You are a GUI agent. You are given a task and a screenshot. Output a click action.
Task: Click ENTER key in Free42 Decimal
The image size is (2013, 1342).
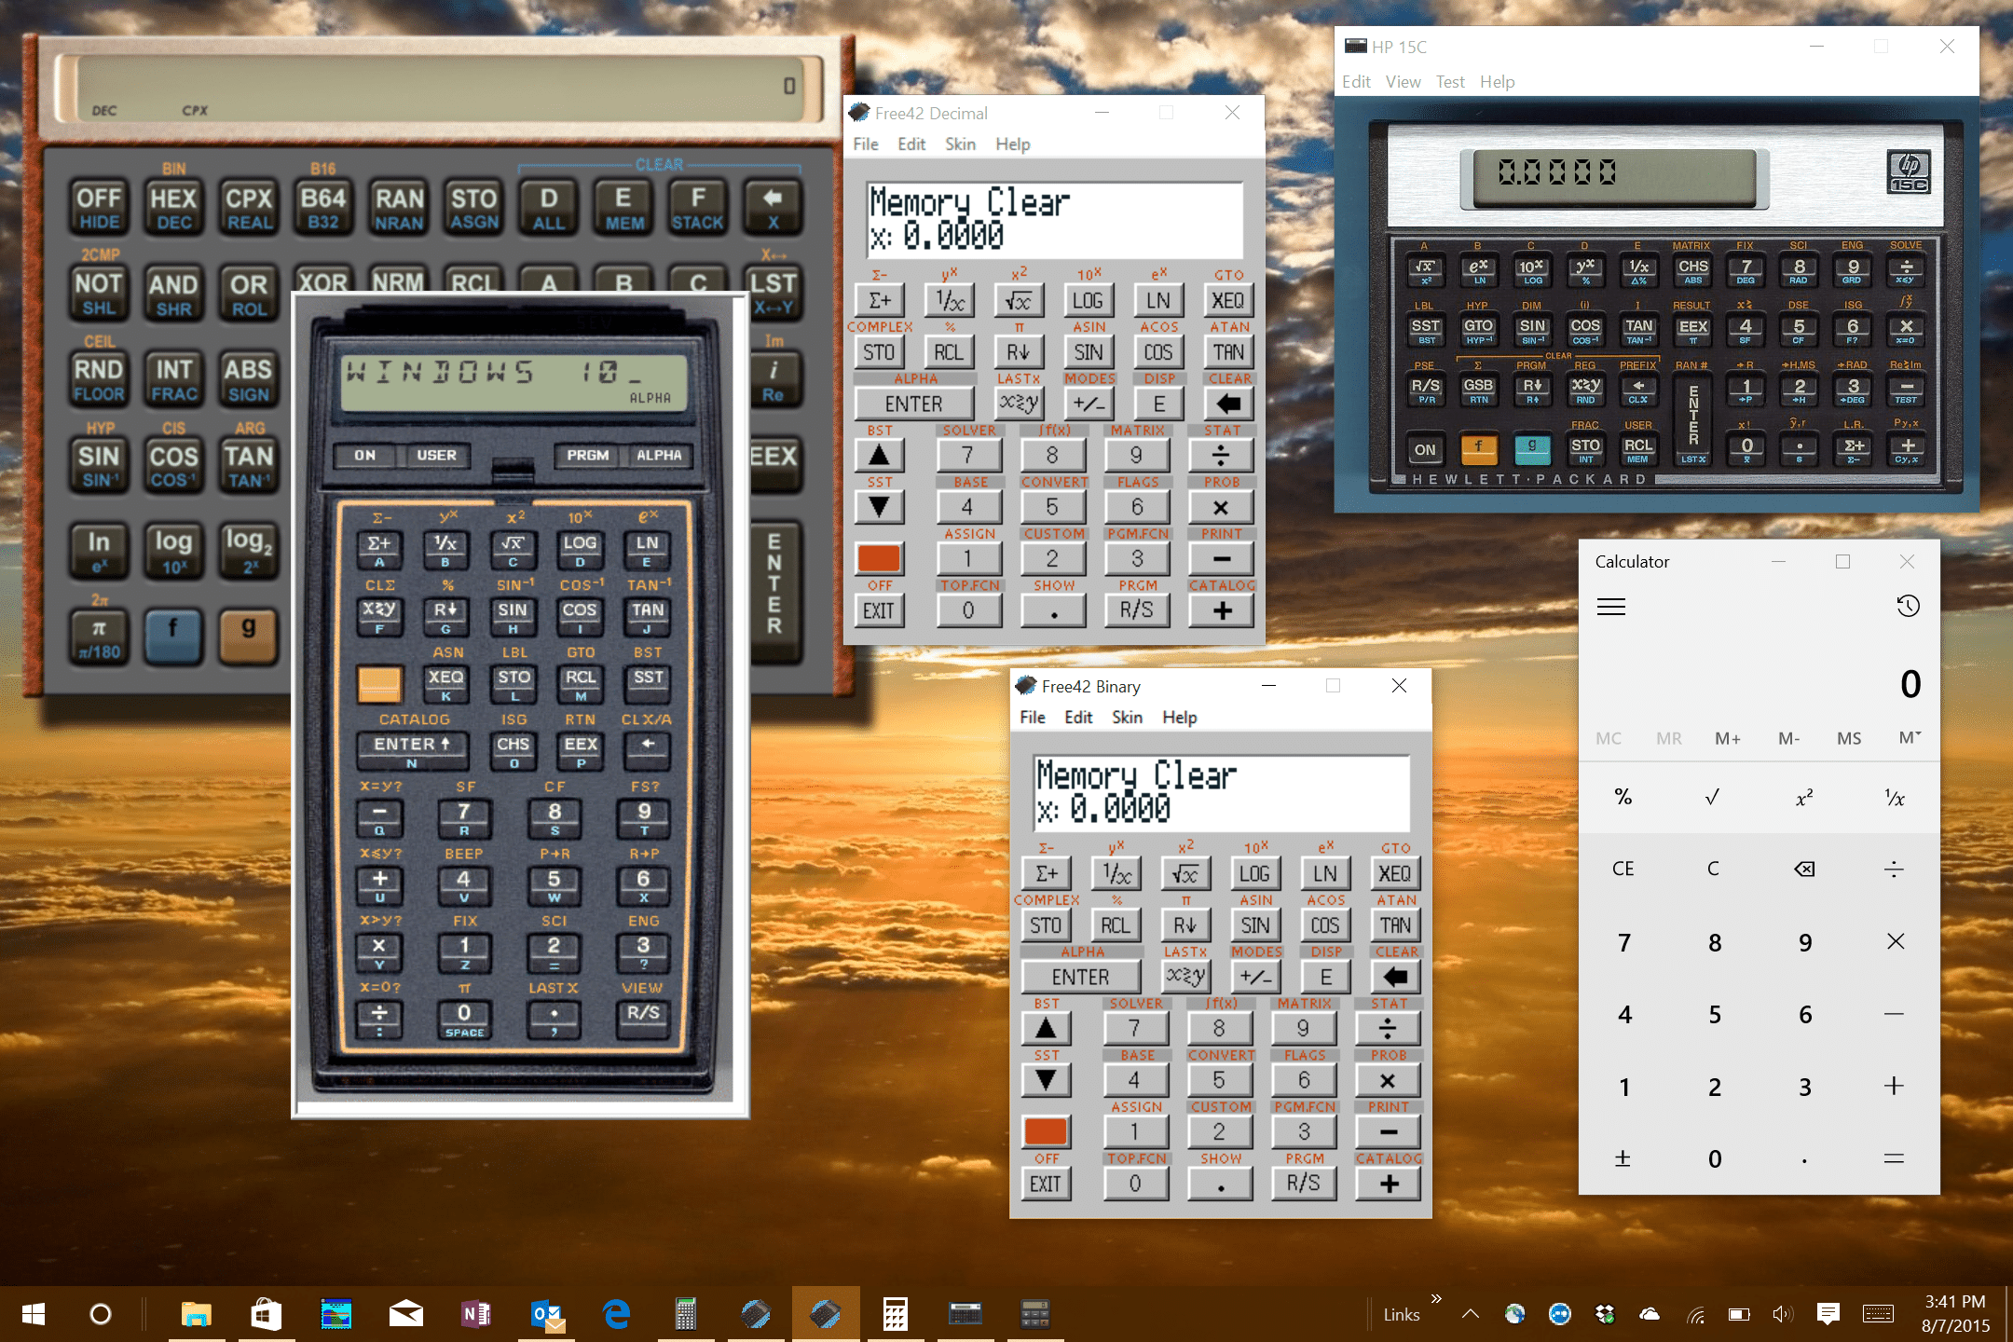pos(914,404)
